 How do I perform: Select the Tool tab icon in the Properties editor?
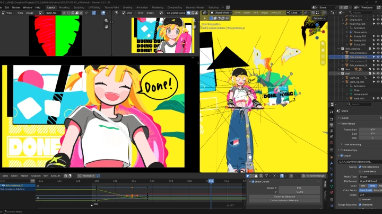coord(332,112)
